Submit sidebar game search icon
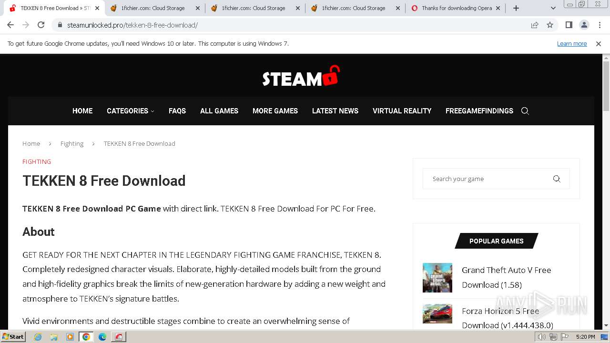 [557, 179]
